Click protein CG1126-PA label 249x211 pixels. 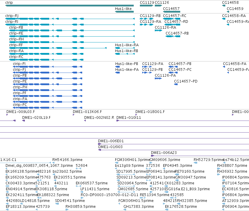tap(165, 76)
